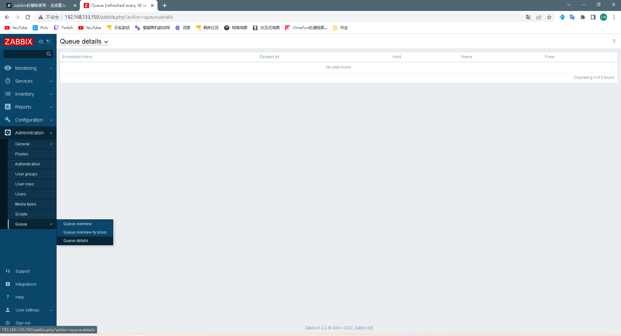
Task: Click the Administration gear icon
Action: pos(8,132)
